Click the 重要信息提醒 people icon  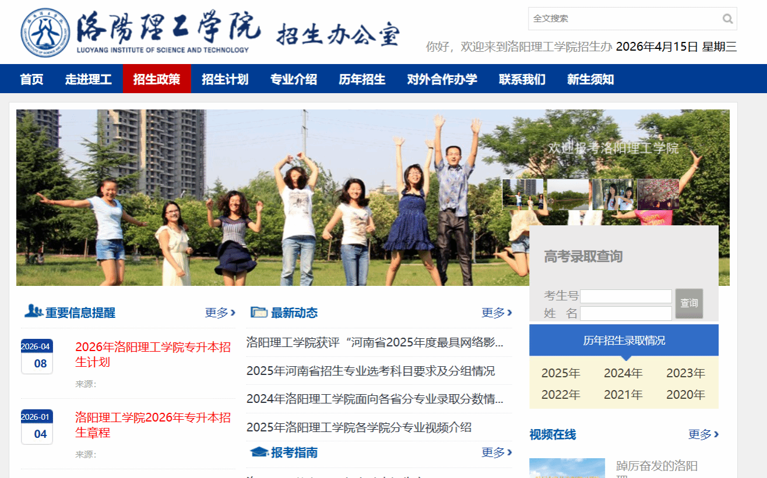33,311
